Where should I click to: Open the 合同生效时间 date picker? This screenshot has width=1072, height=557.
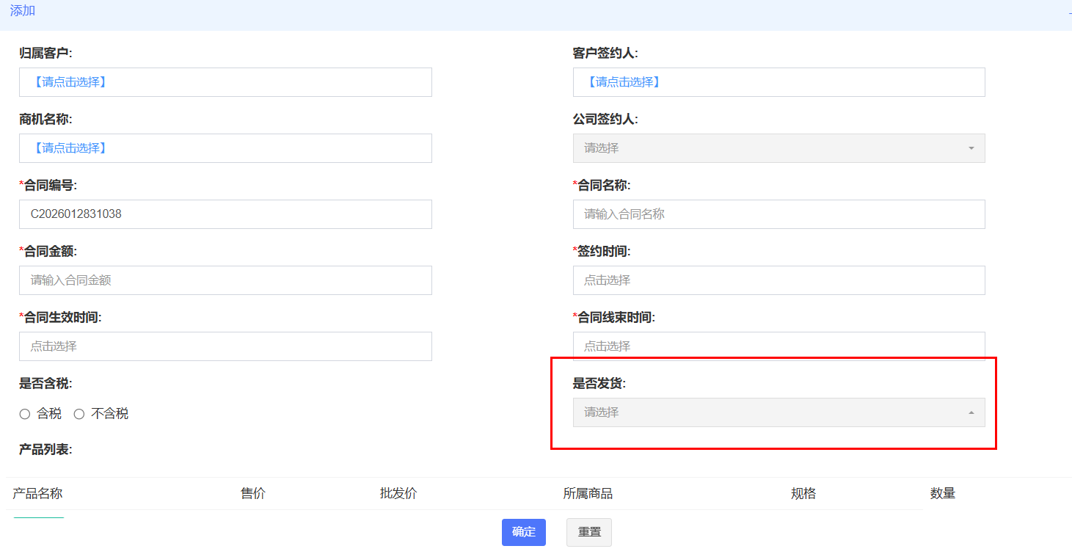(x=225, y=346)
